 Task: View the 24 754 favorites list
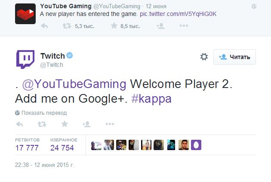pos(63,148)
